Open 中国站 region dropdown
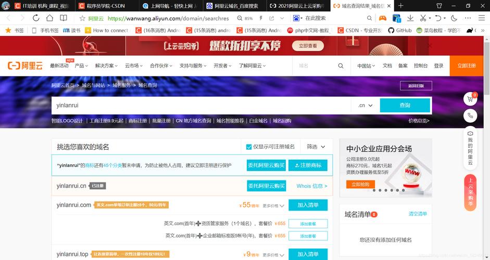 pos(366,66)
